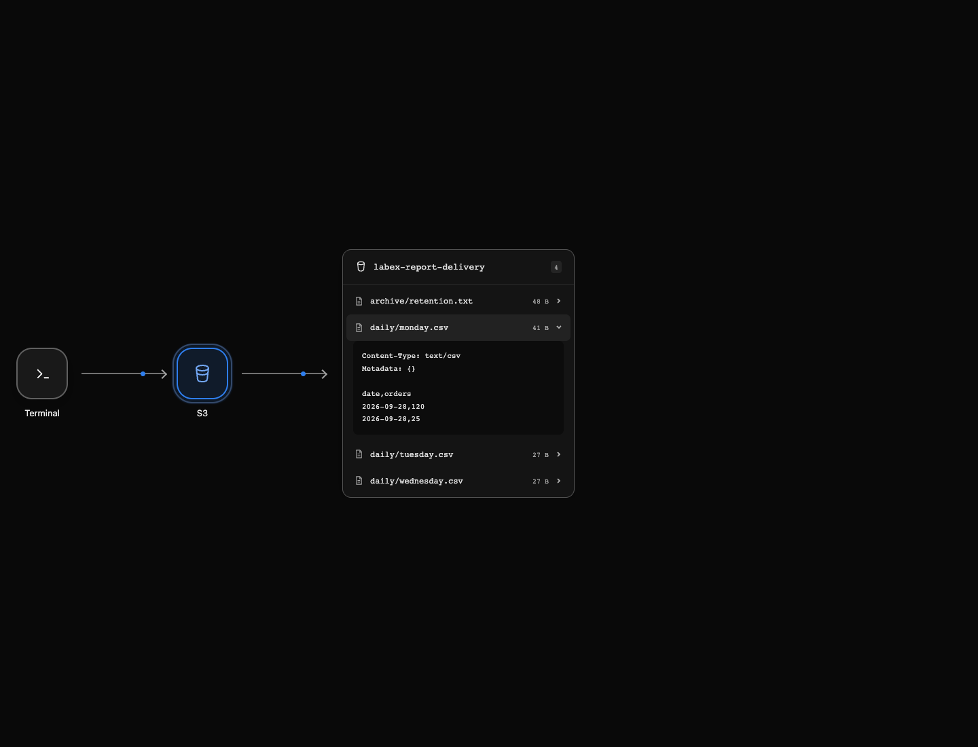978x747 pixels.
Task: Click the 2026-09-28,25 data row
Action: [391, 419]
